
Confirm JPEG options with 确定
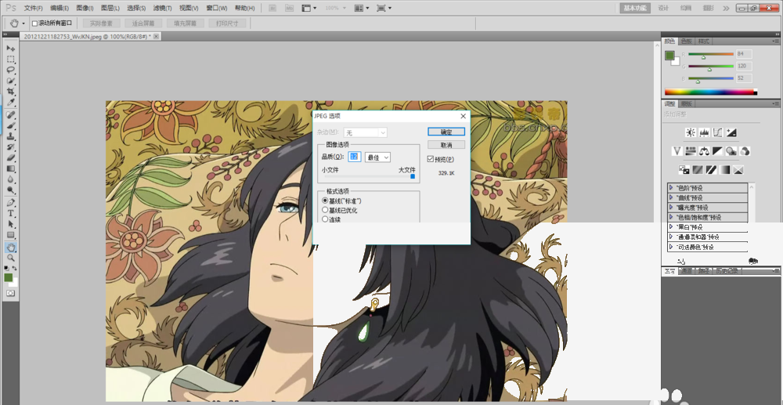[x=446, y=132]
